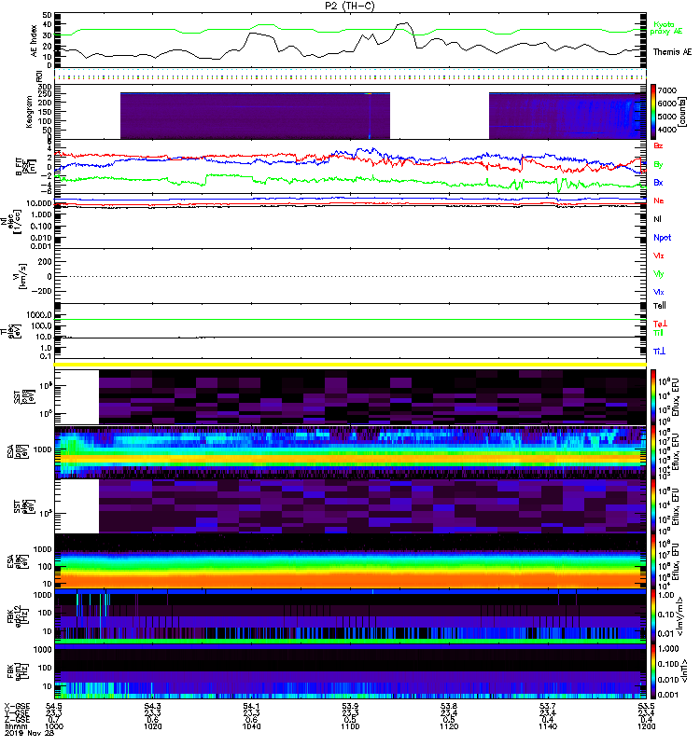Click the green By legend label

(658, 165)
